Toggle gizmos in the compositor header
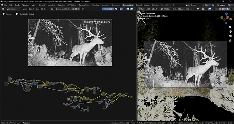This screenshot has width=234, height=124. (x=121, y=9)
